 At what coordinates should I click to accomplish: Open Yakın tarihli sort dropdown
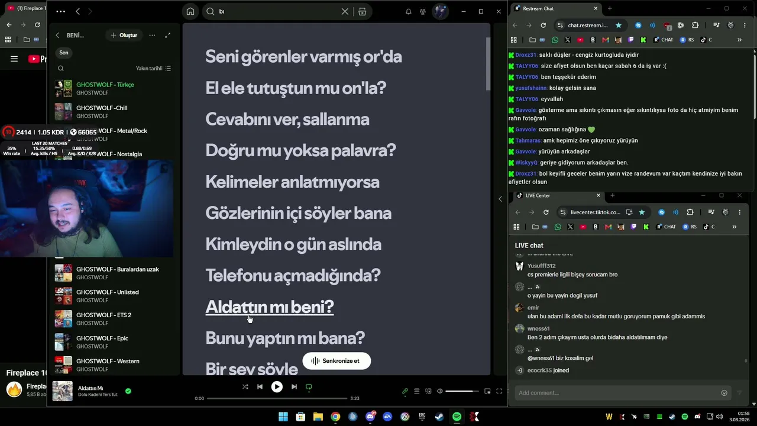153,69
